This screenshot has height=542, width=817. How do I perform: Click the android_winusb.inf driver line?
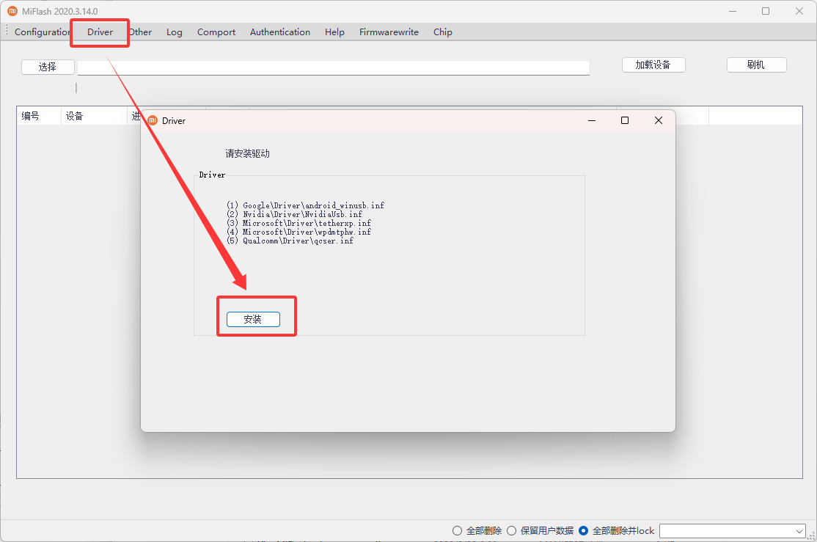coord(305,205)
